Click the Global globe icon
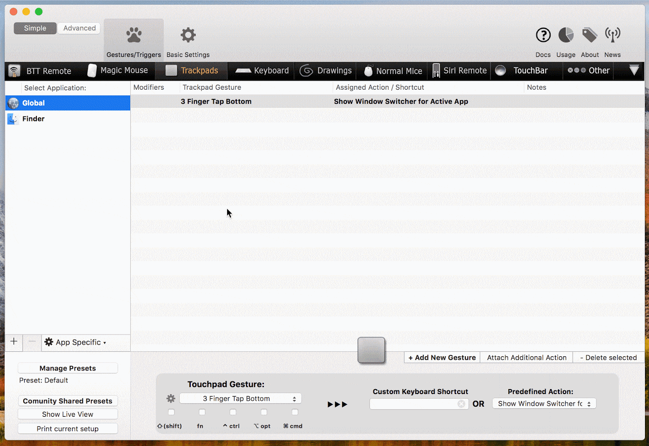The width and height of the screenshot is (649, 446). point(14,103)
